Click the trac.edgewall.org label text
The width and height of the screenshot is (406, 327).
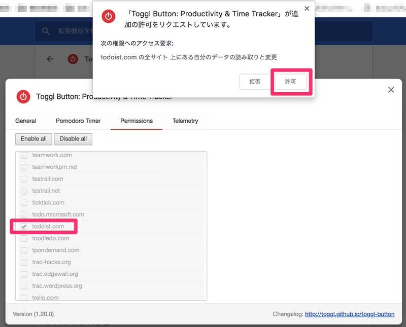click(x=55, y=274)
